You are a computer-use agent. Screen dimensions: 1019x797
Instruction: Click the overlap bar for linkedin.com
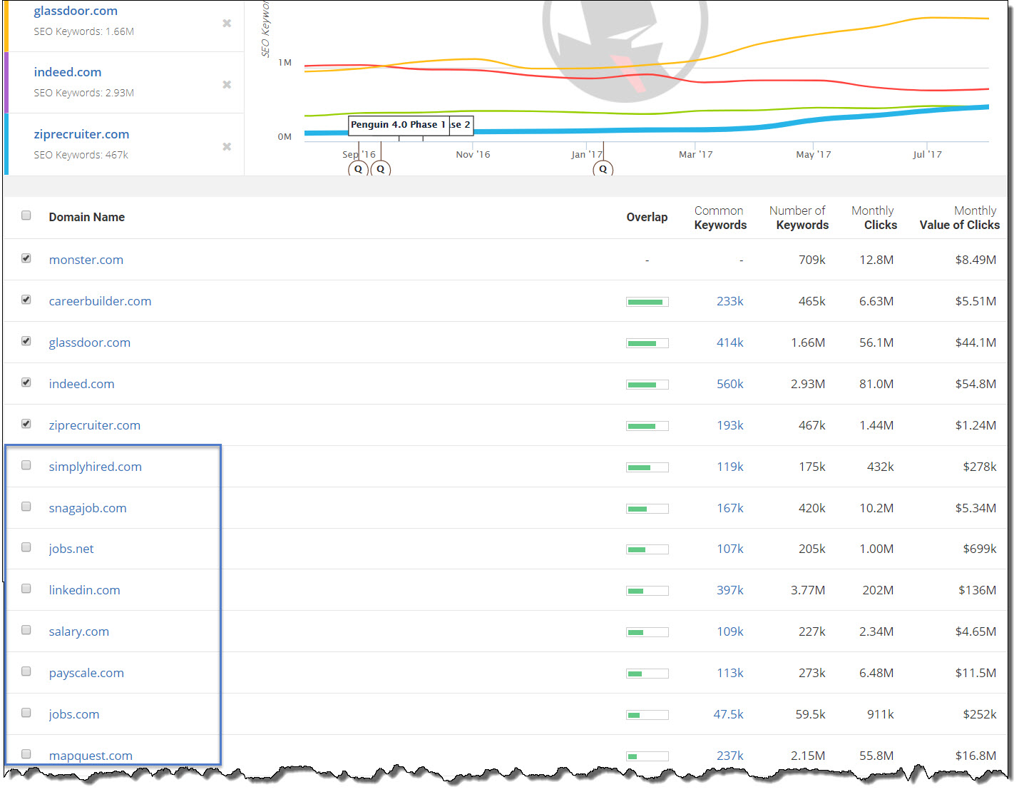click(x=647, y=591)
